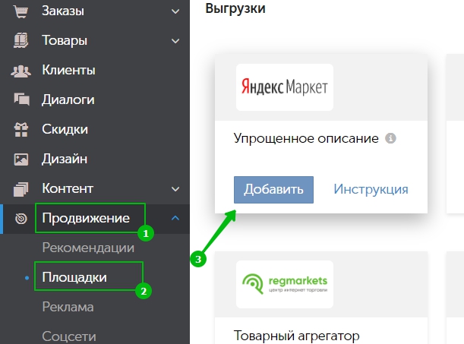Expand the Товары menu chevron

[175, 41]
